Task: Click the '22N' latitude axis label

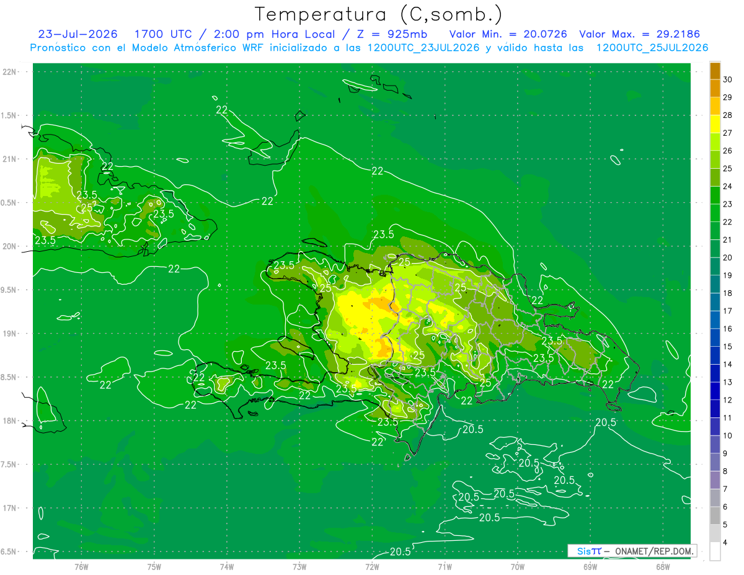Action: pos(10,72)
